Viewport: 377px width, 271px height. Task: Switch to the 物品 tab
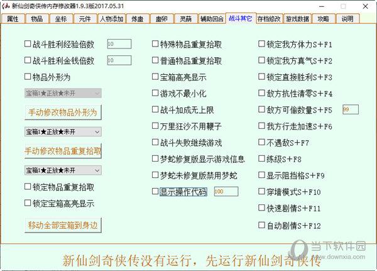(x=37, y=19)
